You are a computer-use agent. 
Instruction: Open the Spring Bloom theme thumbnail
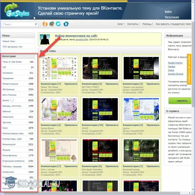pyautogui.click(x=59, y=109)
